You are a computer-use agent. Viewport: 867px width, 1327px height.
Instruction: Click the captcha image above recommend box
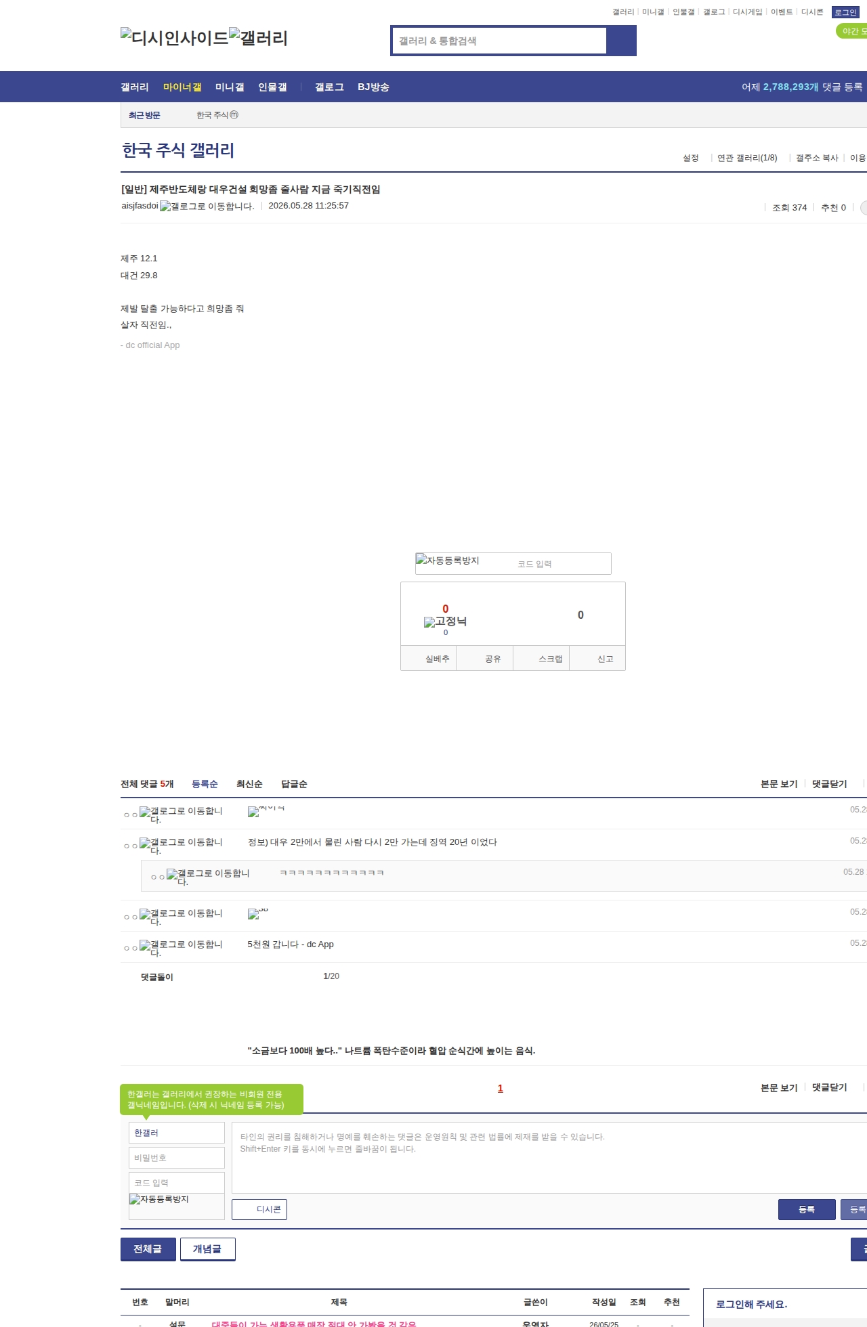click(447, 560)
